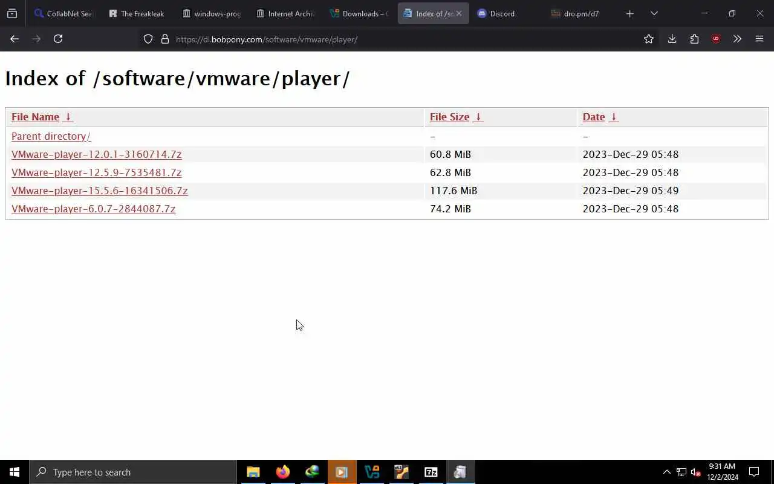Open the muted volume tray icon
Image resolution: width=774 pixels, height=484 pixels.
[696, 472]
